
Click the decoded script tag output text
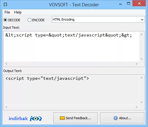pos(47,78)
